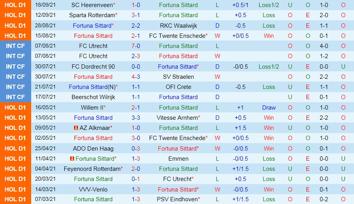Open the OFI Crete team link
354x204 pixels.
coord(178,87)
